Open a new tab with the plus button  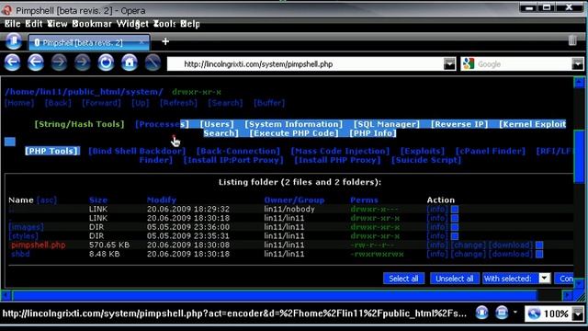point(165,41)
